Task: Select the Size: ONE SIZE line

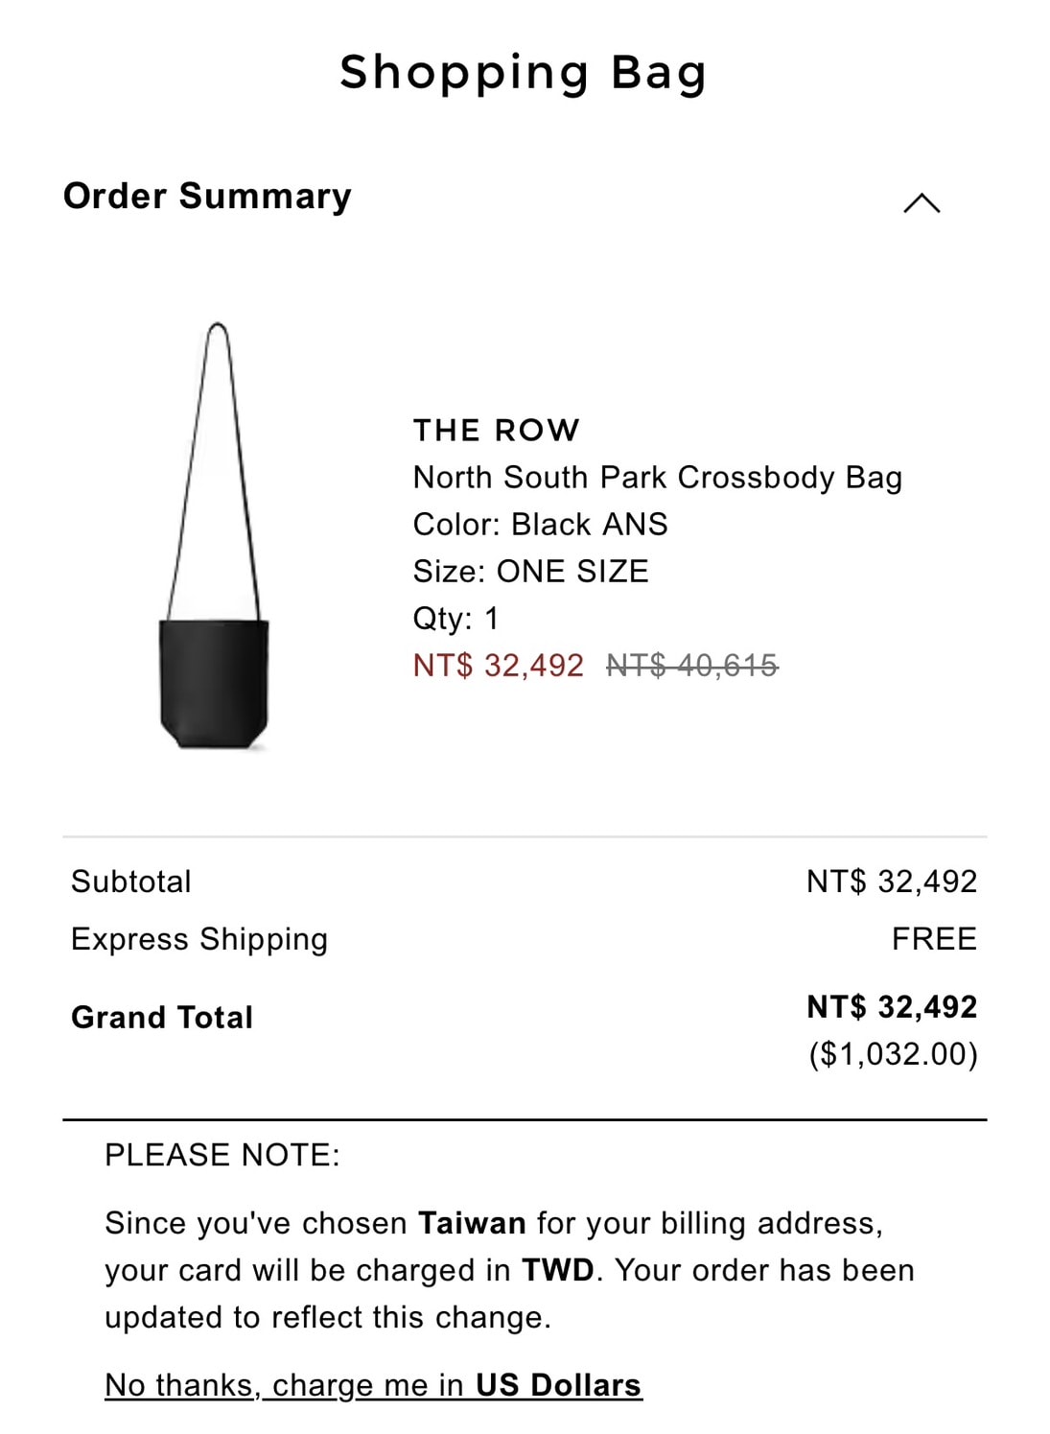Action: 530,571
